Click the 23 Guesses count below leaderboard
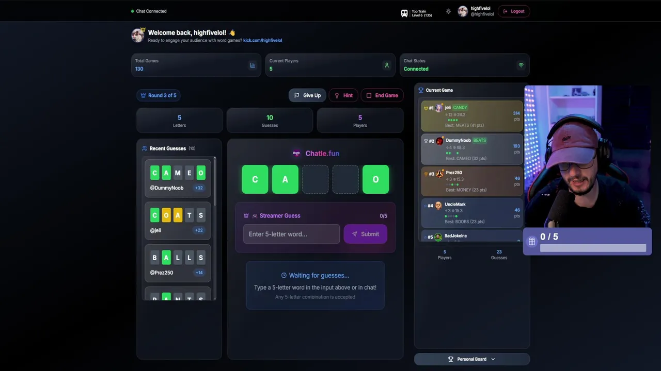The image size is (661, 371). pos(499,255)
